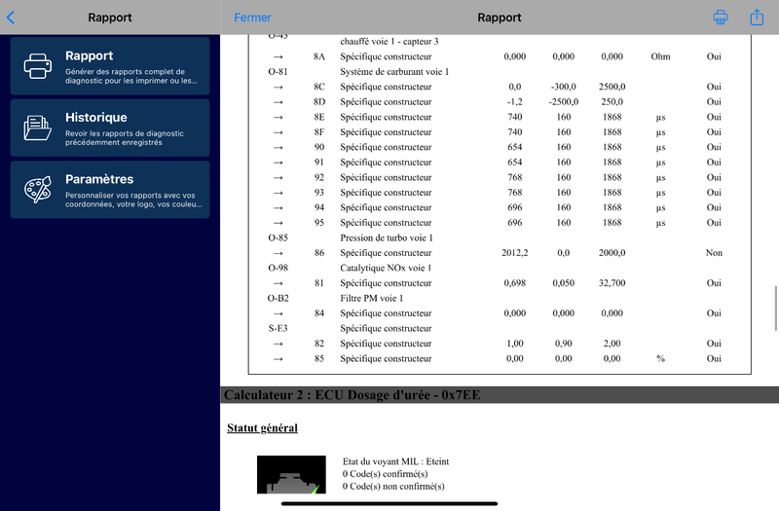Open the share sheet icon in the header
The image size is (779, 511).
tap(757, 18)
